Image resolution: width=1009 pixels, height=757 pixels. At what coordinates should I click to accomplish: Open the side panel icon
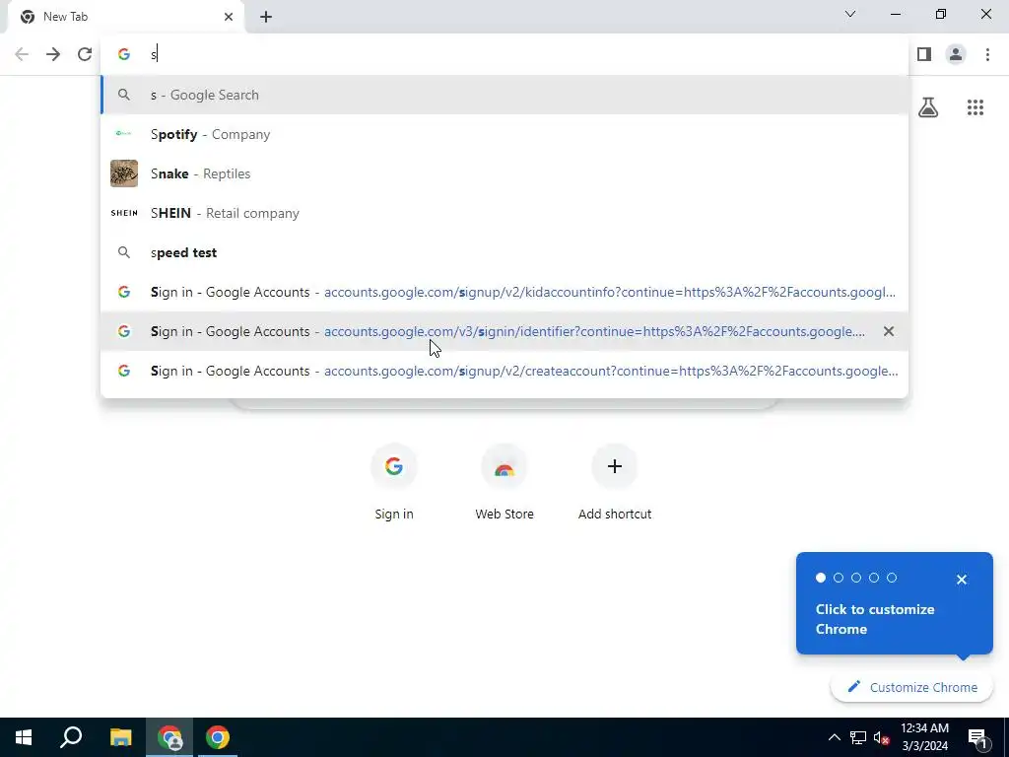924,54
